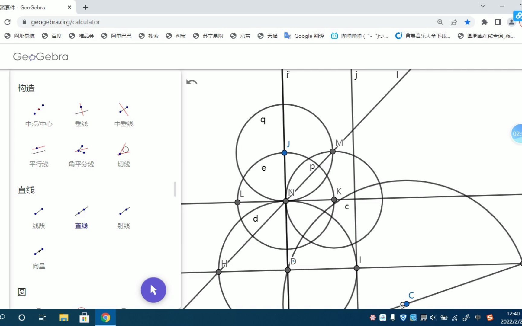Select point D on the canvas
522x326 pixels.
click(288, 270)
